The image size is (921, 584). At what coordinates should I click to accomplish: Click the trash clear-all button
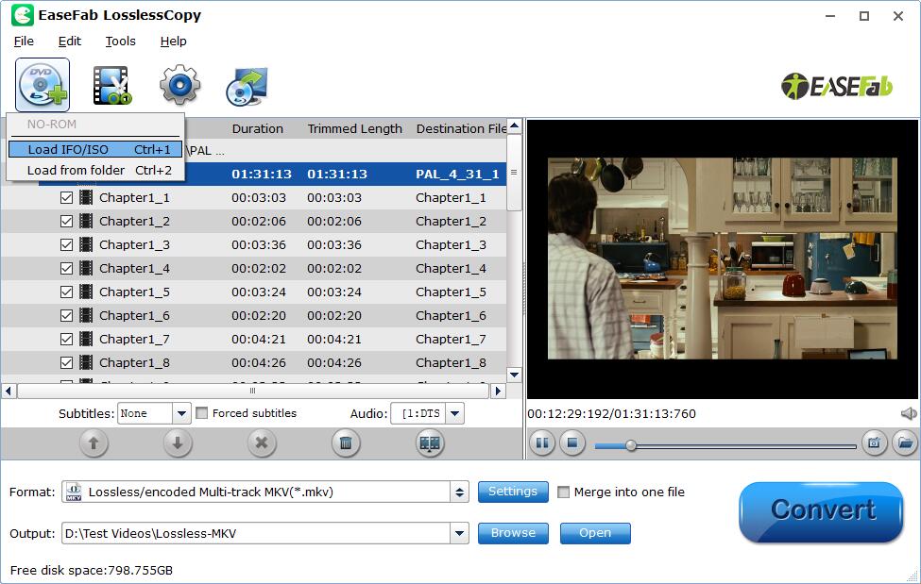coord(346,443)
